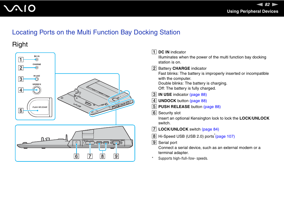The height and width of the screenshot is (200, 284).
Task: Click the VAIO logo
Action: [20, 9]
